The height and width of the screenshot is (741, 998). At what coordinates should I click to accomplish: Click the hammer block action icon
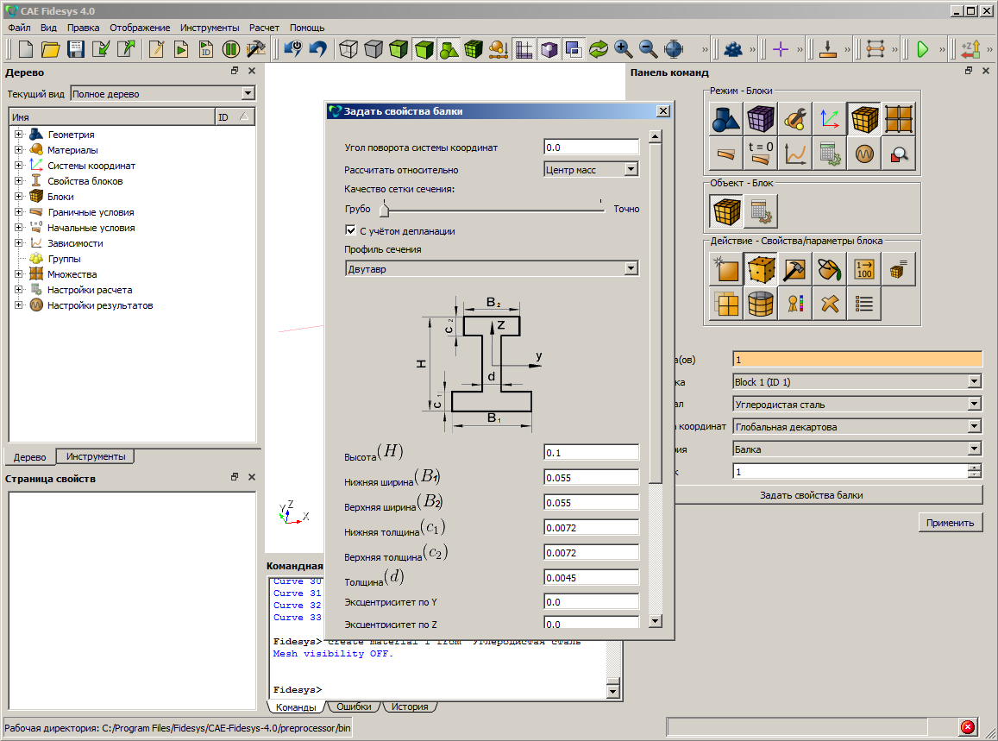click(795, 269)
